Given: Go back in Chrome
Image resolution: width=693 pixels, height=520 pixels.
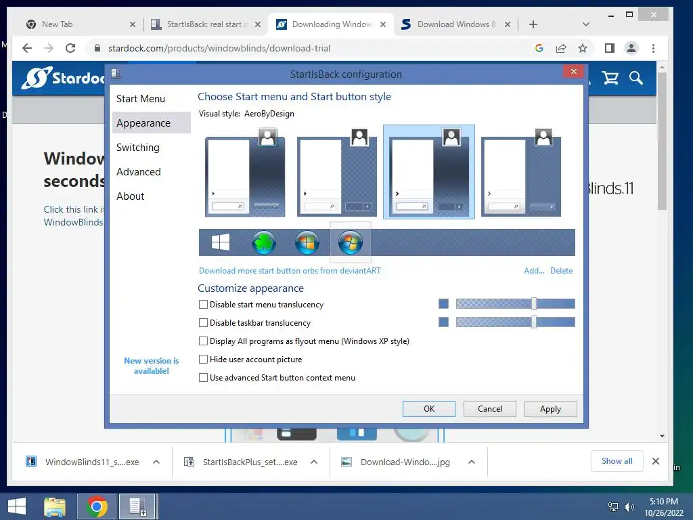Looking at the screenshot, I should (x=27, y=48).
